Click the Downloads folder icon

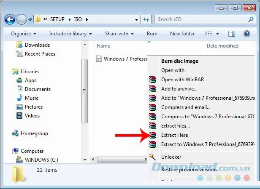[x=19, y=45]
